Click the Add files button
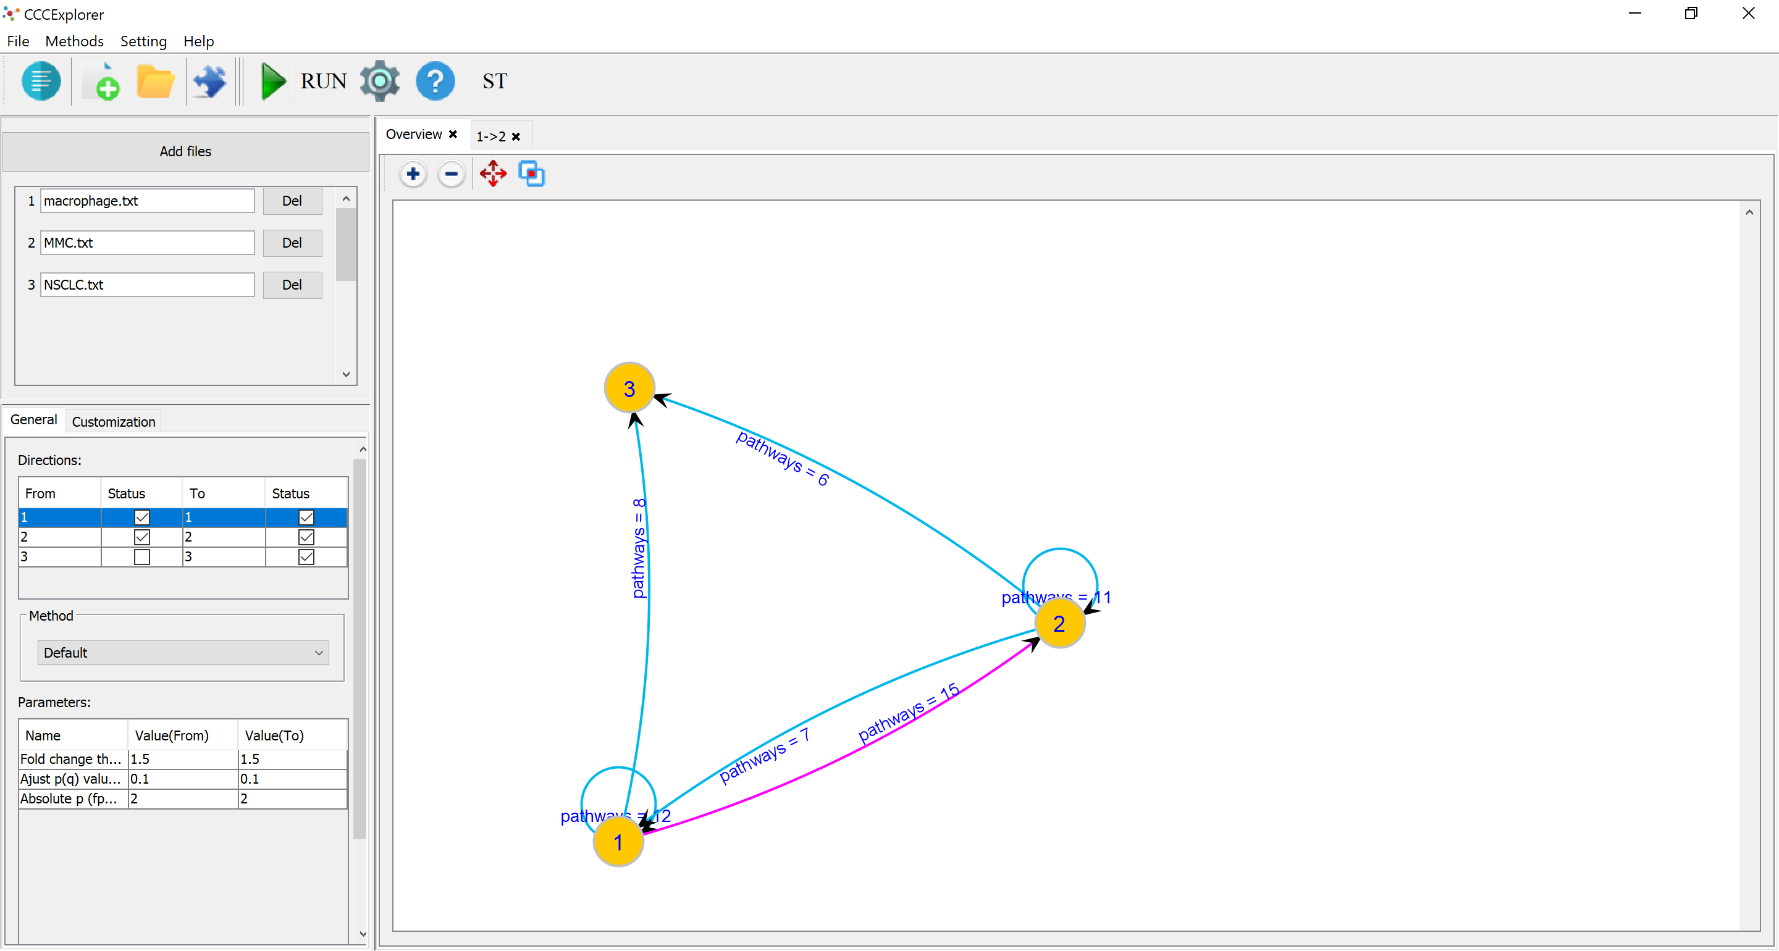 pyautogui.click(x=185, y=151)
